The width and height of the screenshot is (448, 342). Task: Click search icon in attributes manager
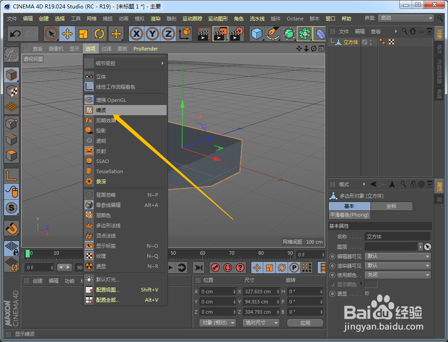(403, 184)
